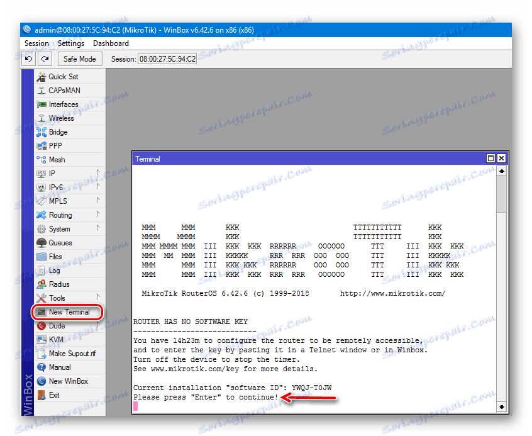Screen dimensions: 532x436
Task: Click the pink terminal cursor line
Action: (x=136, y=406)
